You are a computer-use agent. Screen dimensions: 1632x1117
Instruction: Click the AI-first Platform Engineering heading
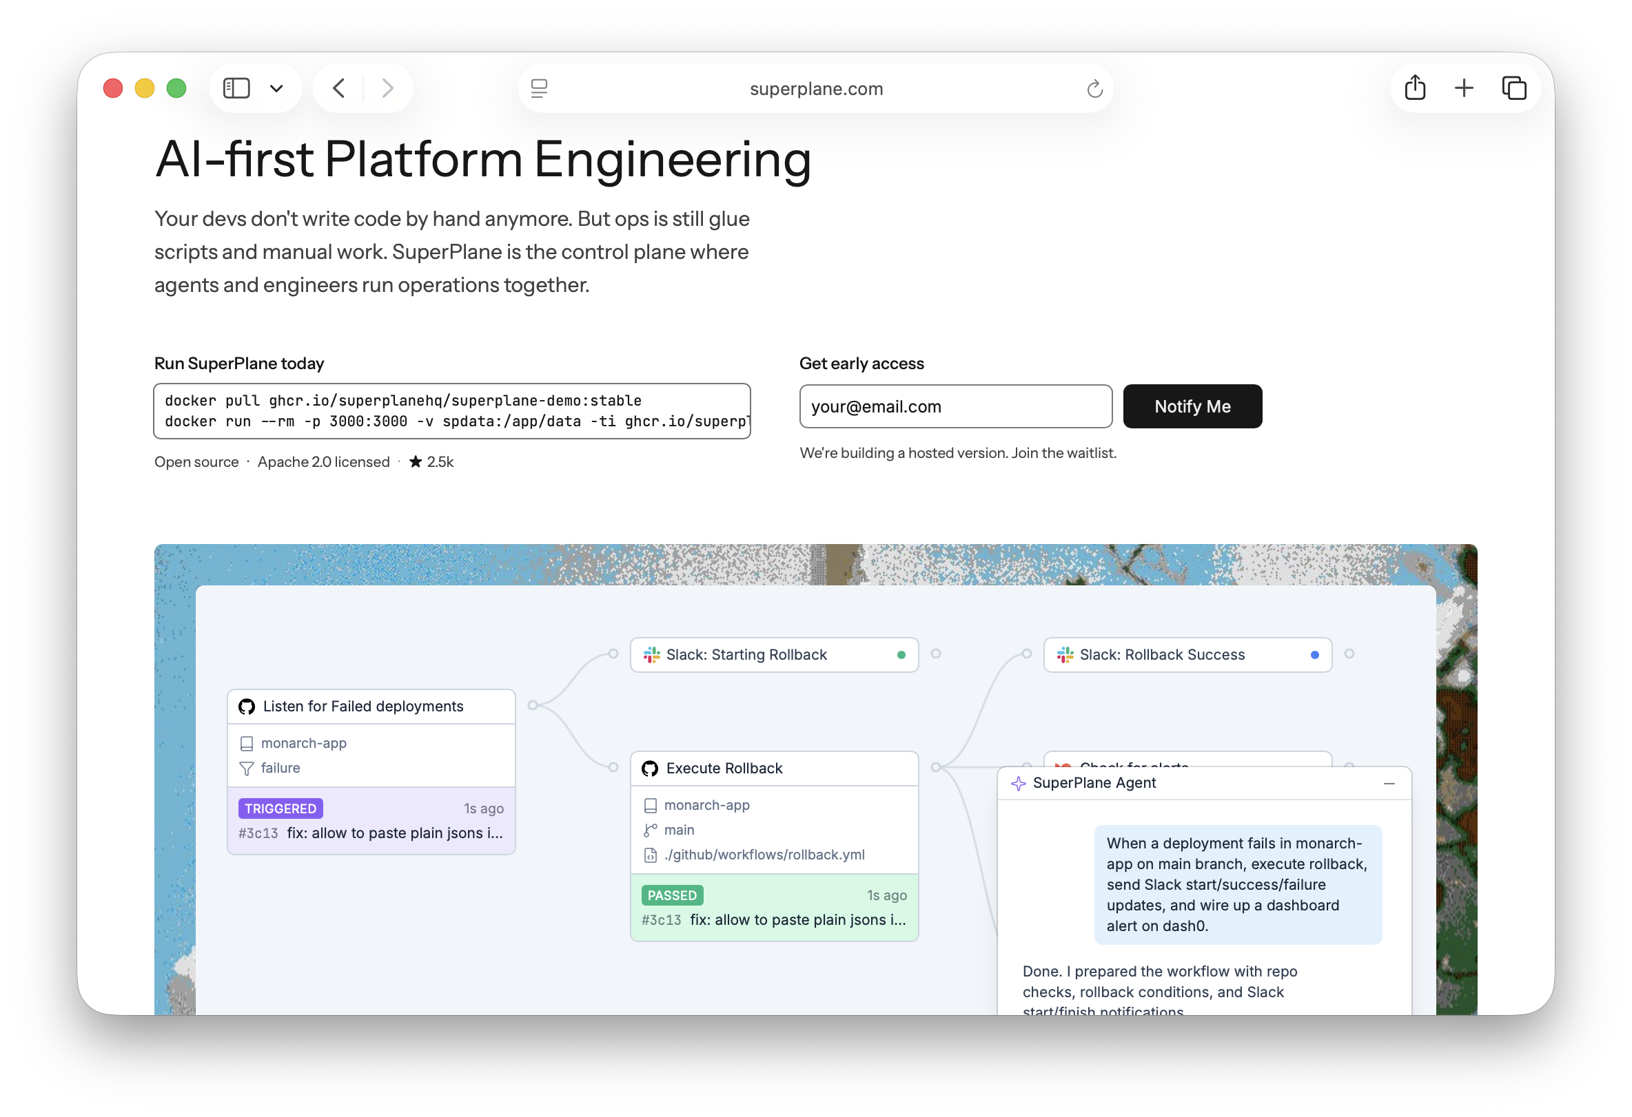(x=483, y=160)
